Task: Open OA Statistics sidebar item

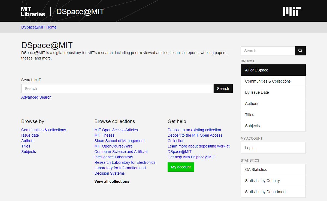Action: tap(273, 169)
